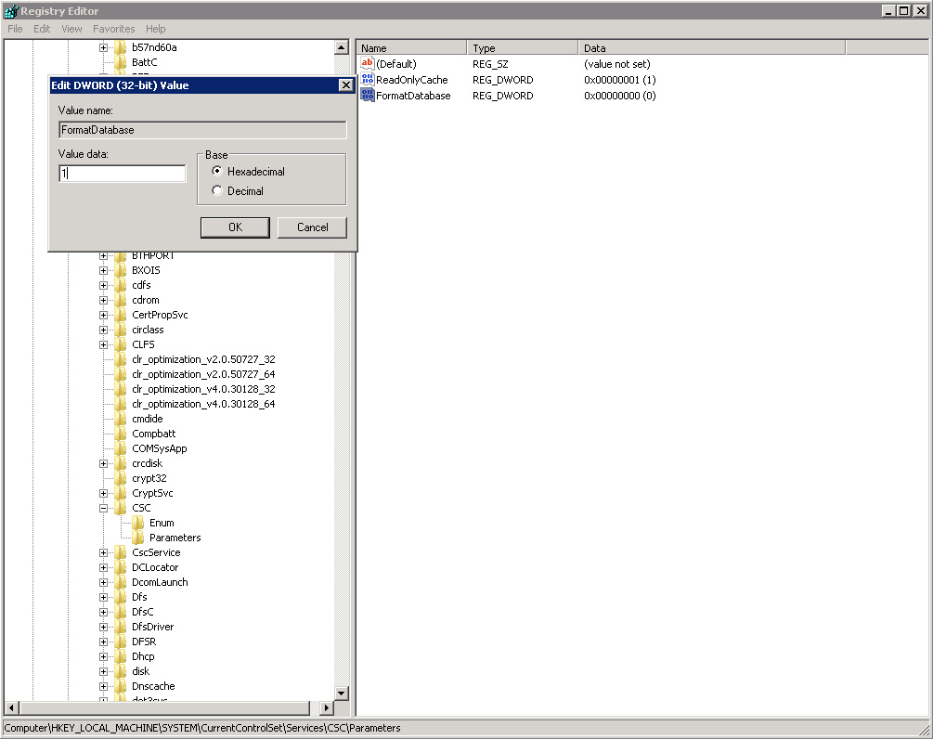The image size is (933, 739).
Task: Select the (Default) string value icon
Action: click(x=367, y=64)
